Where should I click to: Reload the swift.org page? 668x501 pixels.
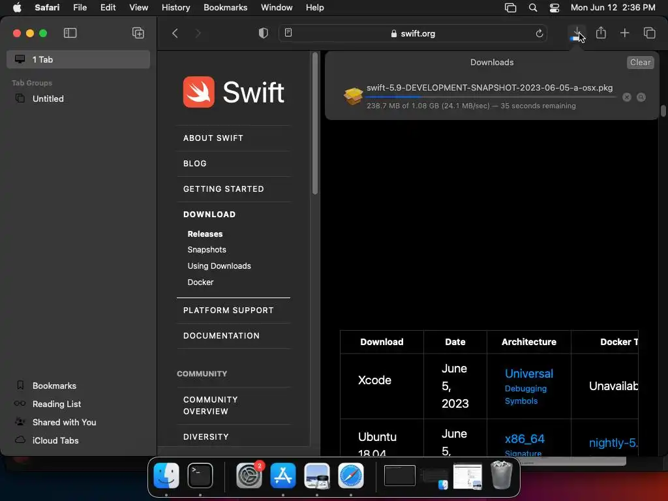539,33
